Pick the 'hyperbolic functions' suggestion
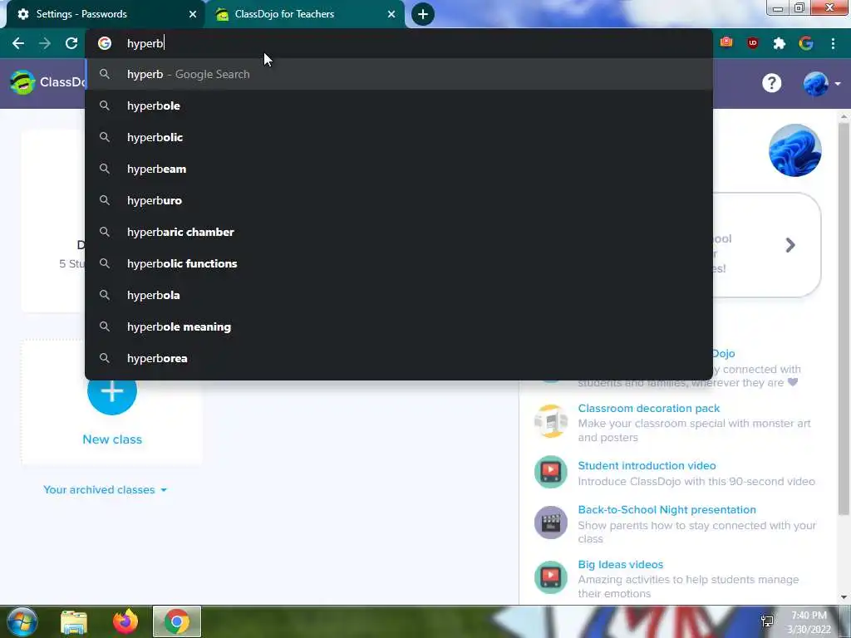 [x=399, y=263]
